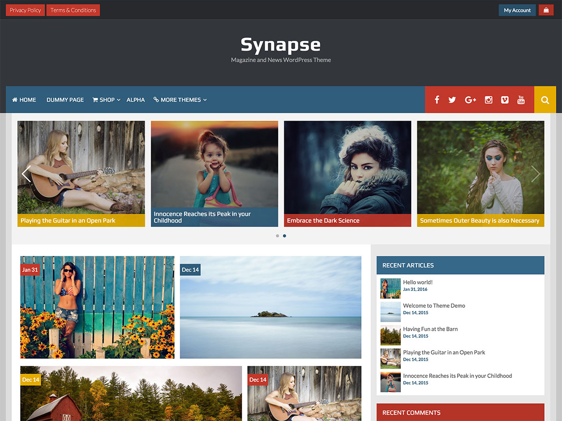Screen dimensions: 562x421
Task: Open the YouTube channel icon
Action: pyautogui.click(x=521, y=100)
